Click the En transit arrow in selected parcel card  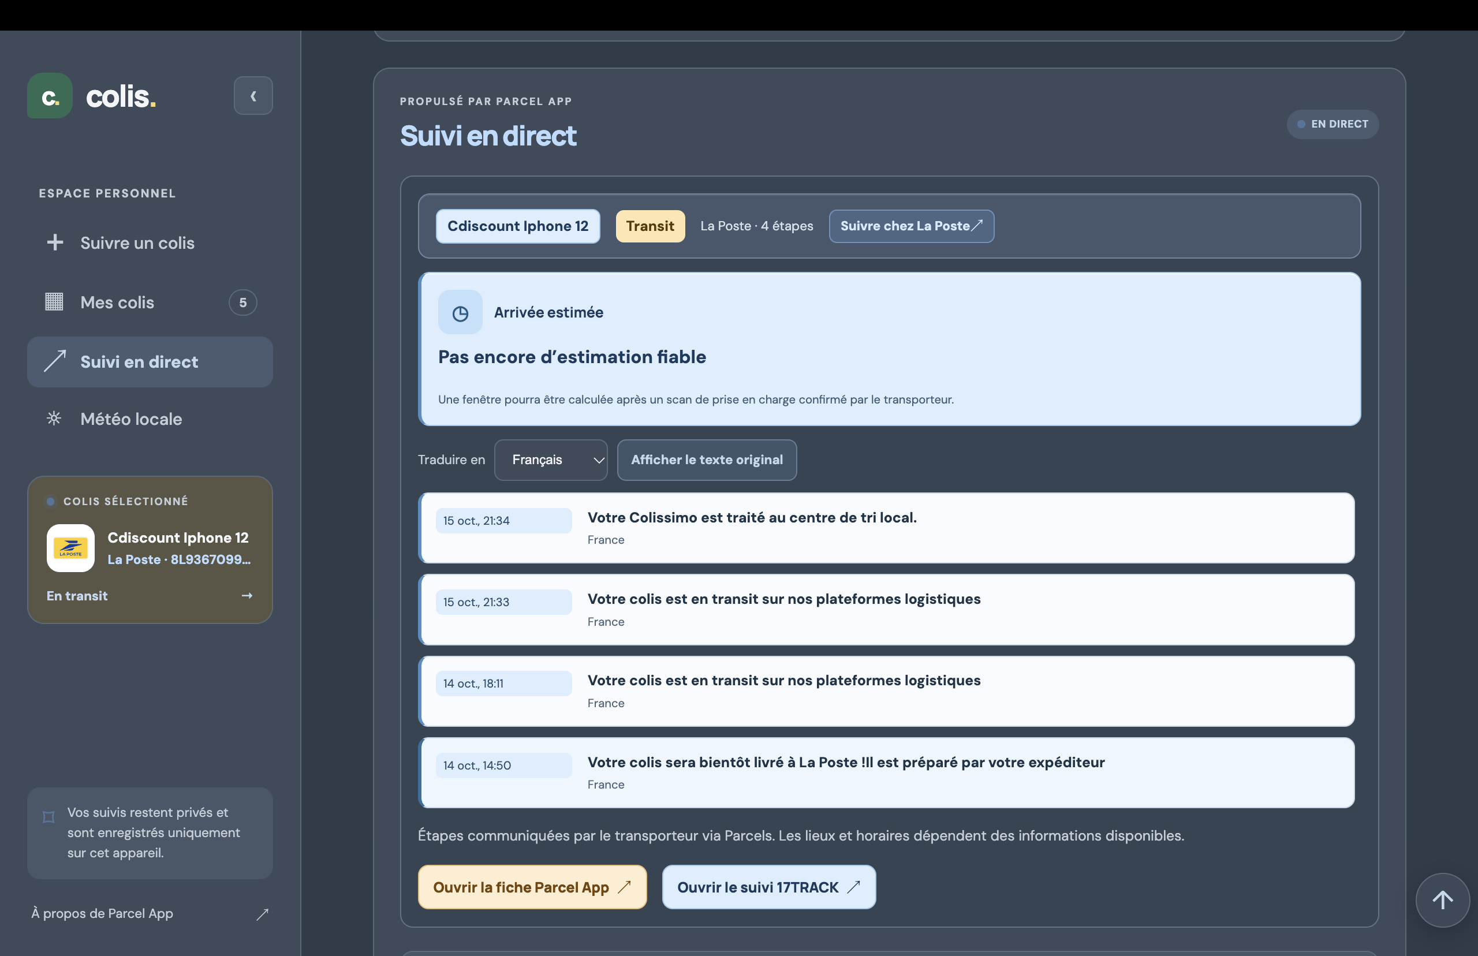(x=247, y=596)
